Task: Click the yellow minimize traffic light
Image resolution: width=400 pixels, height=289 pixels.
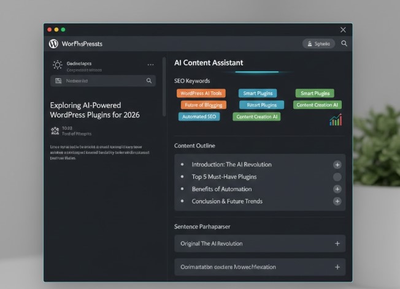Action: 56,29
